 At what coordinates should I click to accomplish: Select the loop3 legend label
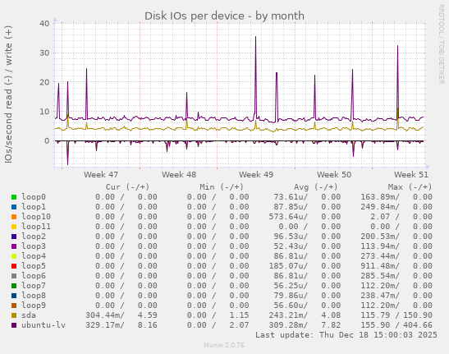point(34,246)
